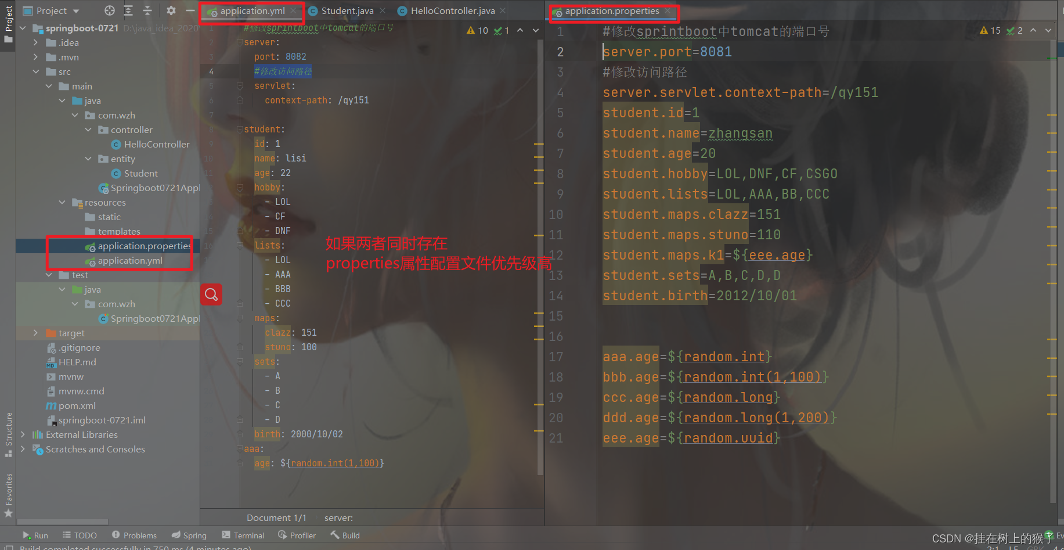Select the application.properties editor tab
This screenshot has height=550, width=1064.
pos(612,10)
